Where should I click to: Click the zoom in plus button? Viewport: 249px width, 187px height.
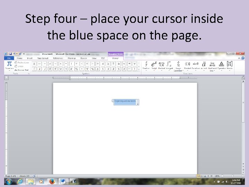coord(242,176)
